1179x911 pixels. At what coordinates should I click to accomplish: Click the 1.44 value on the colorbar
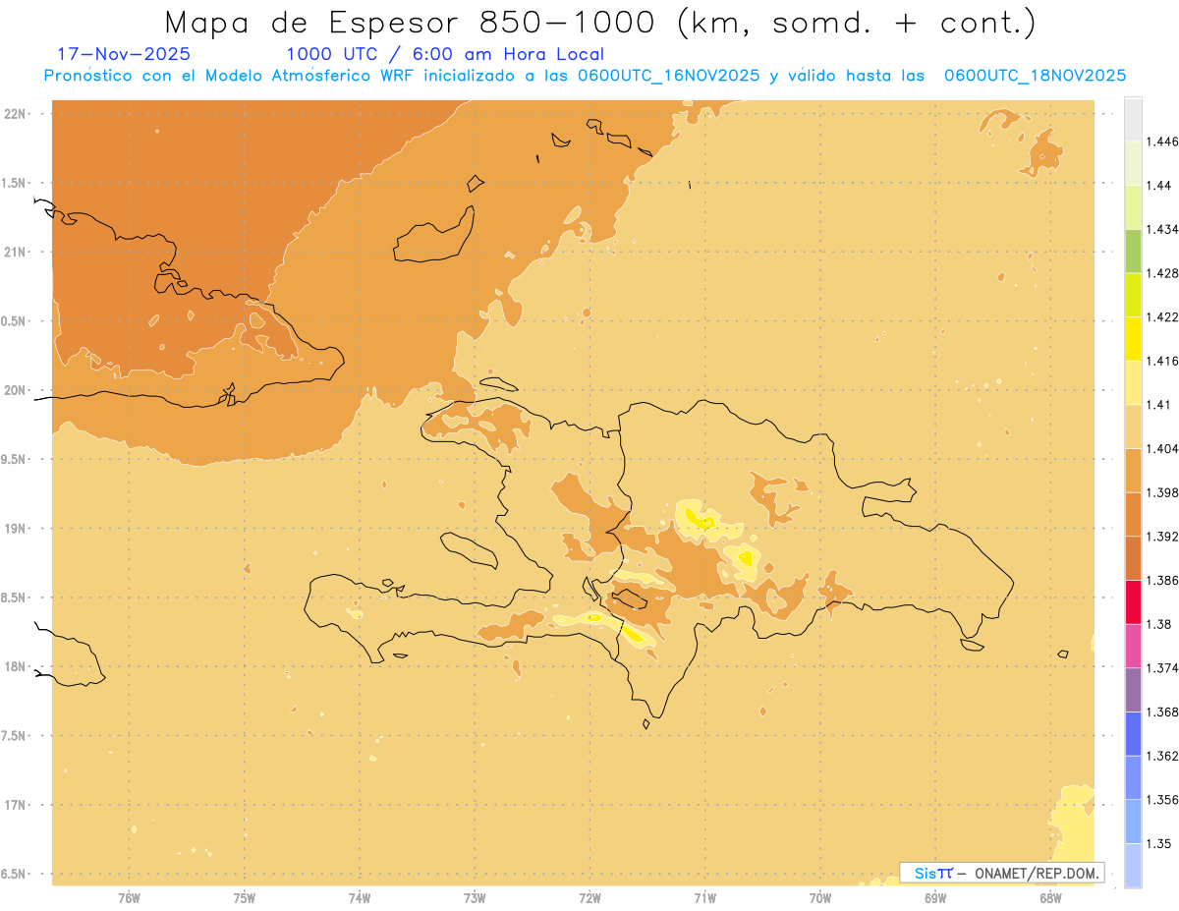1158,186
